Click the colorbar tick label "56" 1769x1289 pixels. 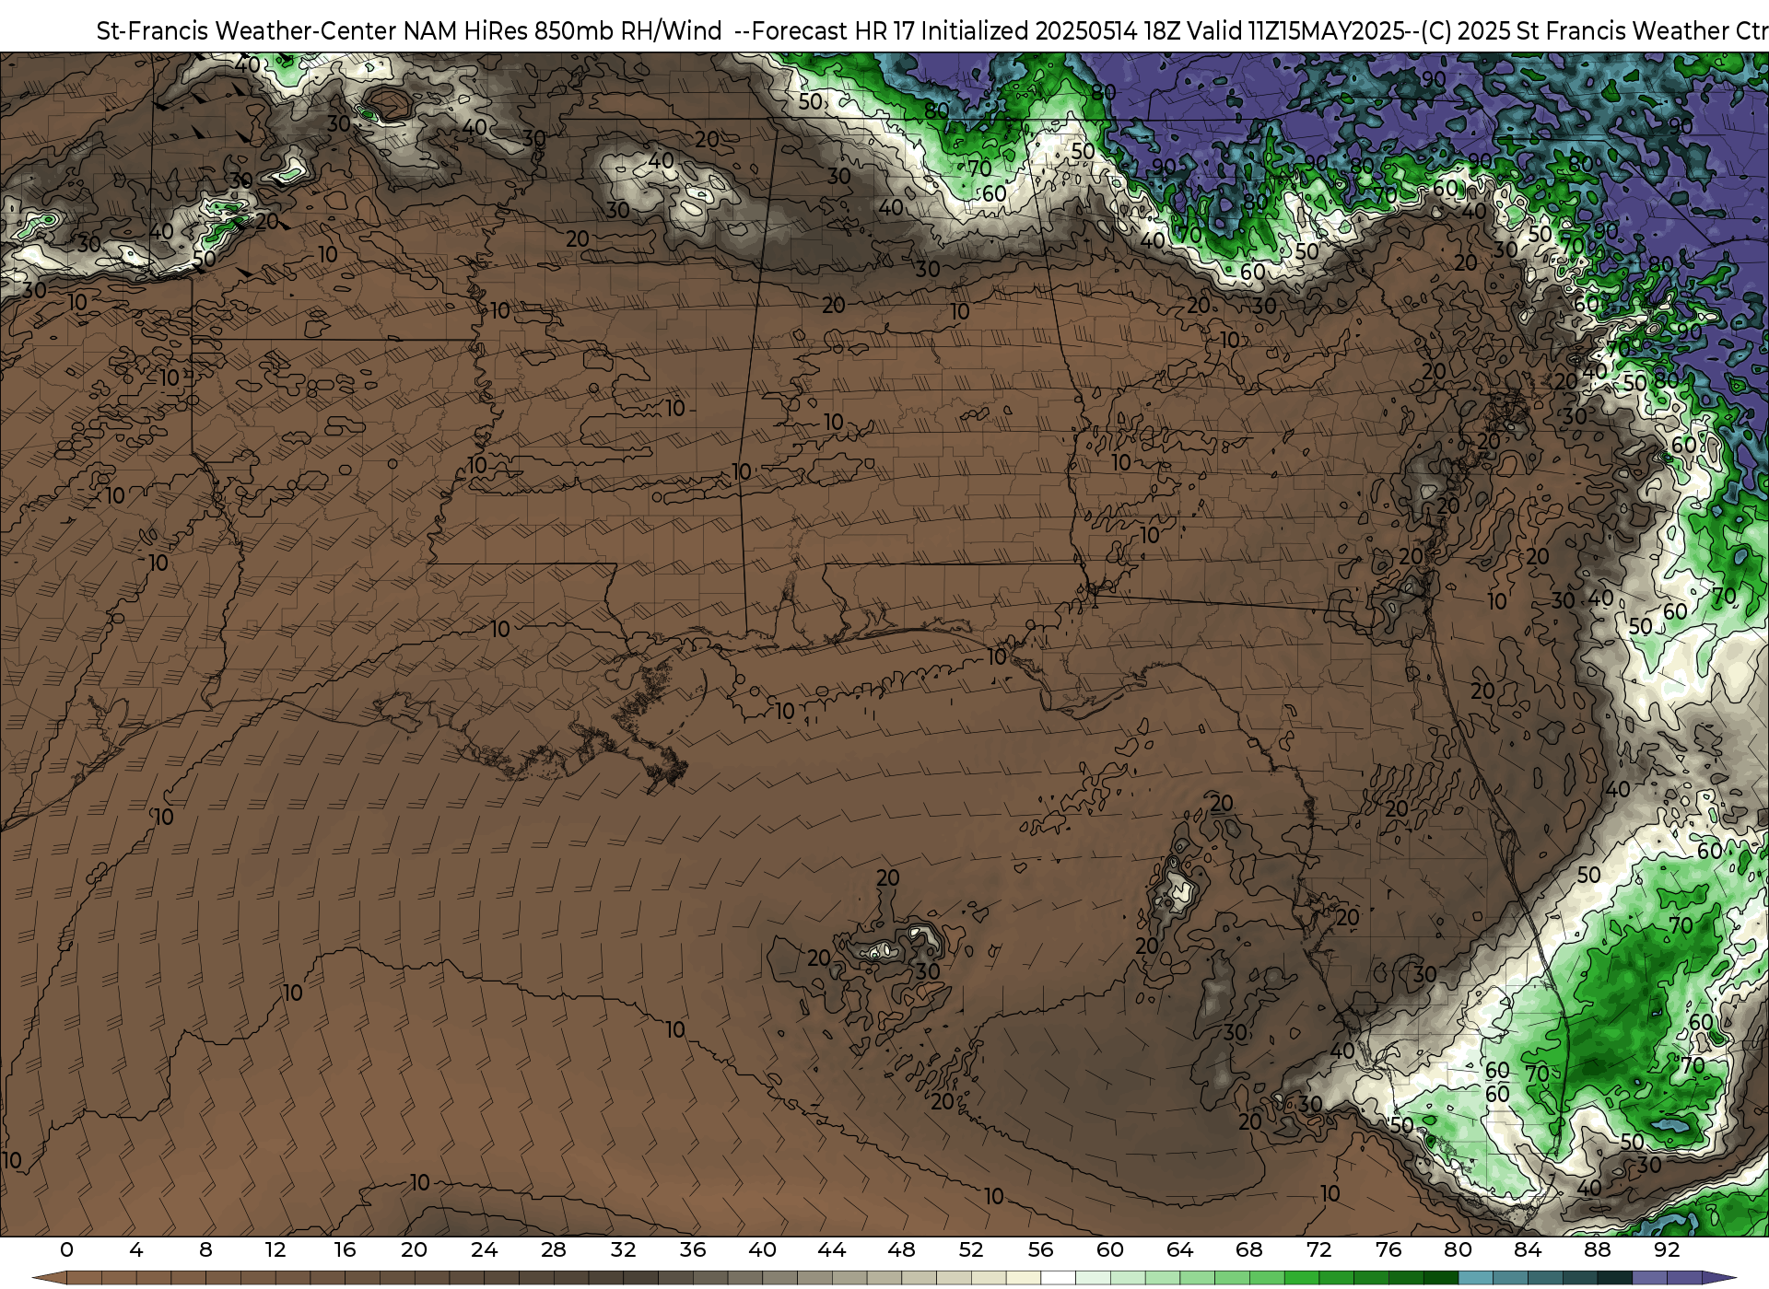pyautogui.click(x=1041, y=1249)
